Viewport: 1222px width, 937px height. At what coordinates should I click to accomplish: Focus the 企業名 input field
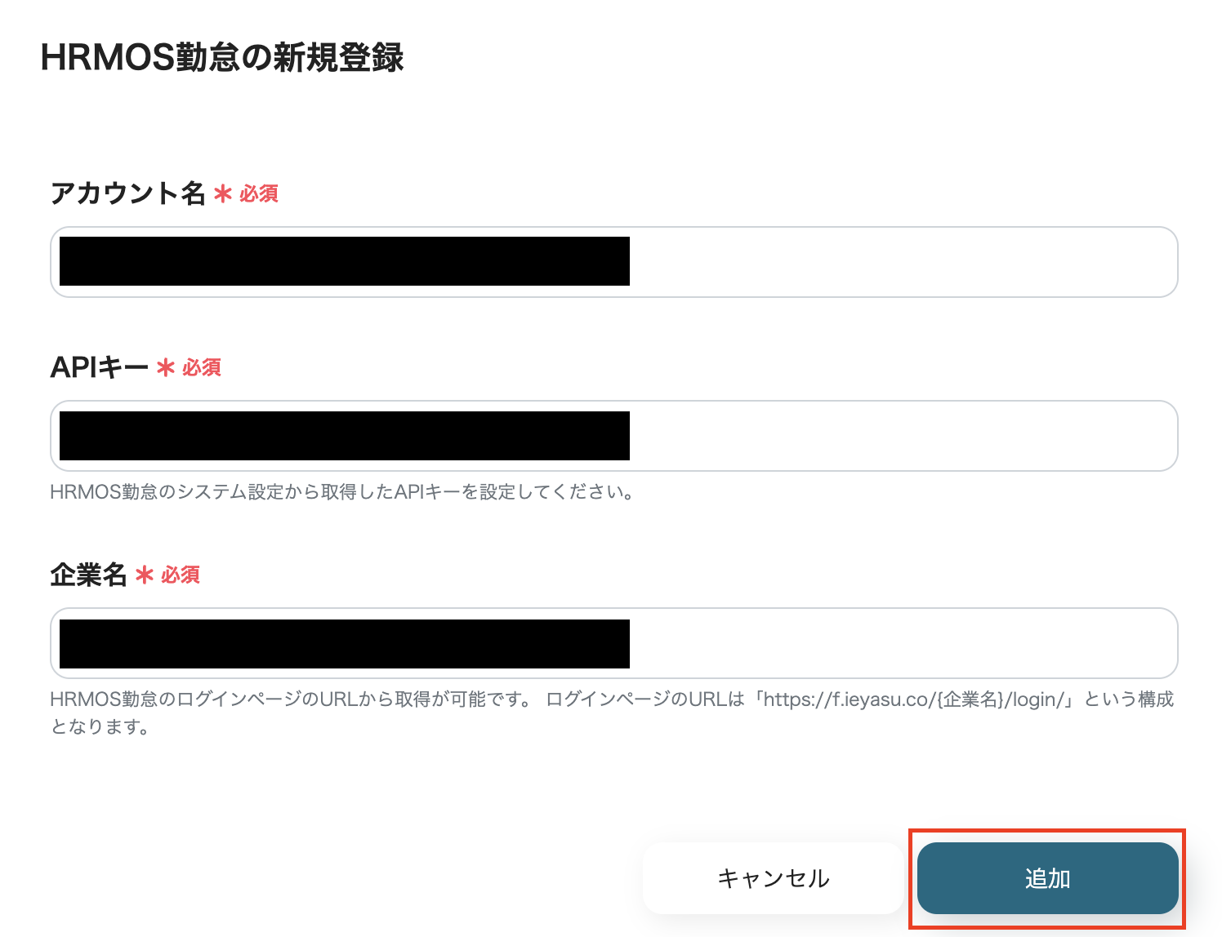click(613, 643)
